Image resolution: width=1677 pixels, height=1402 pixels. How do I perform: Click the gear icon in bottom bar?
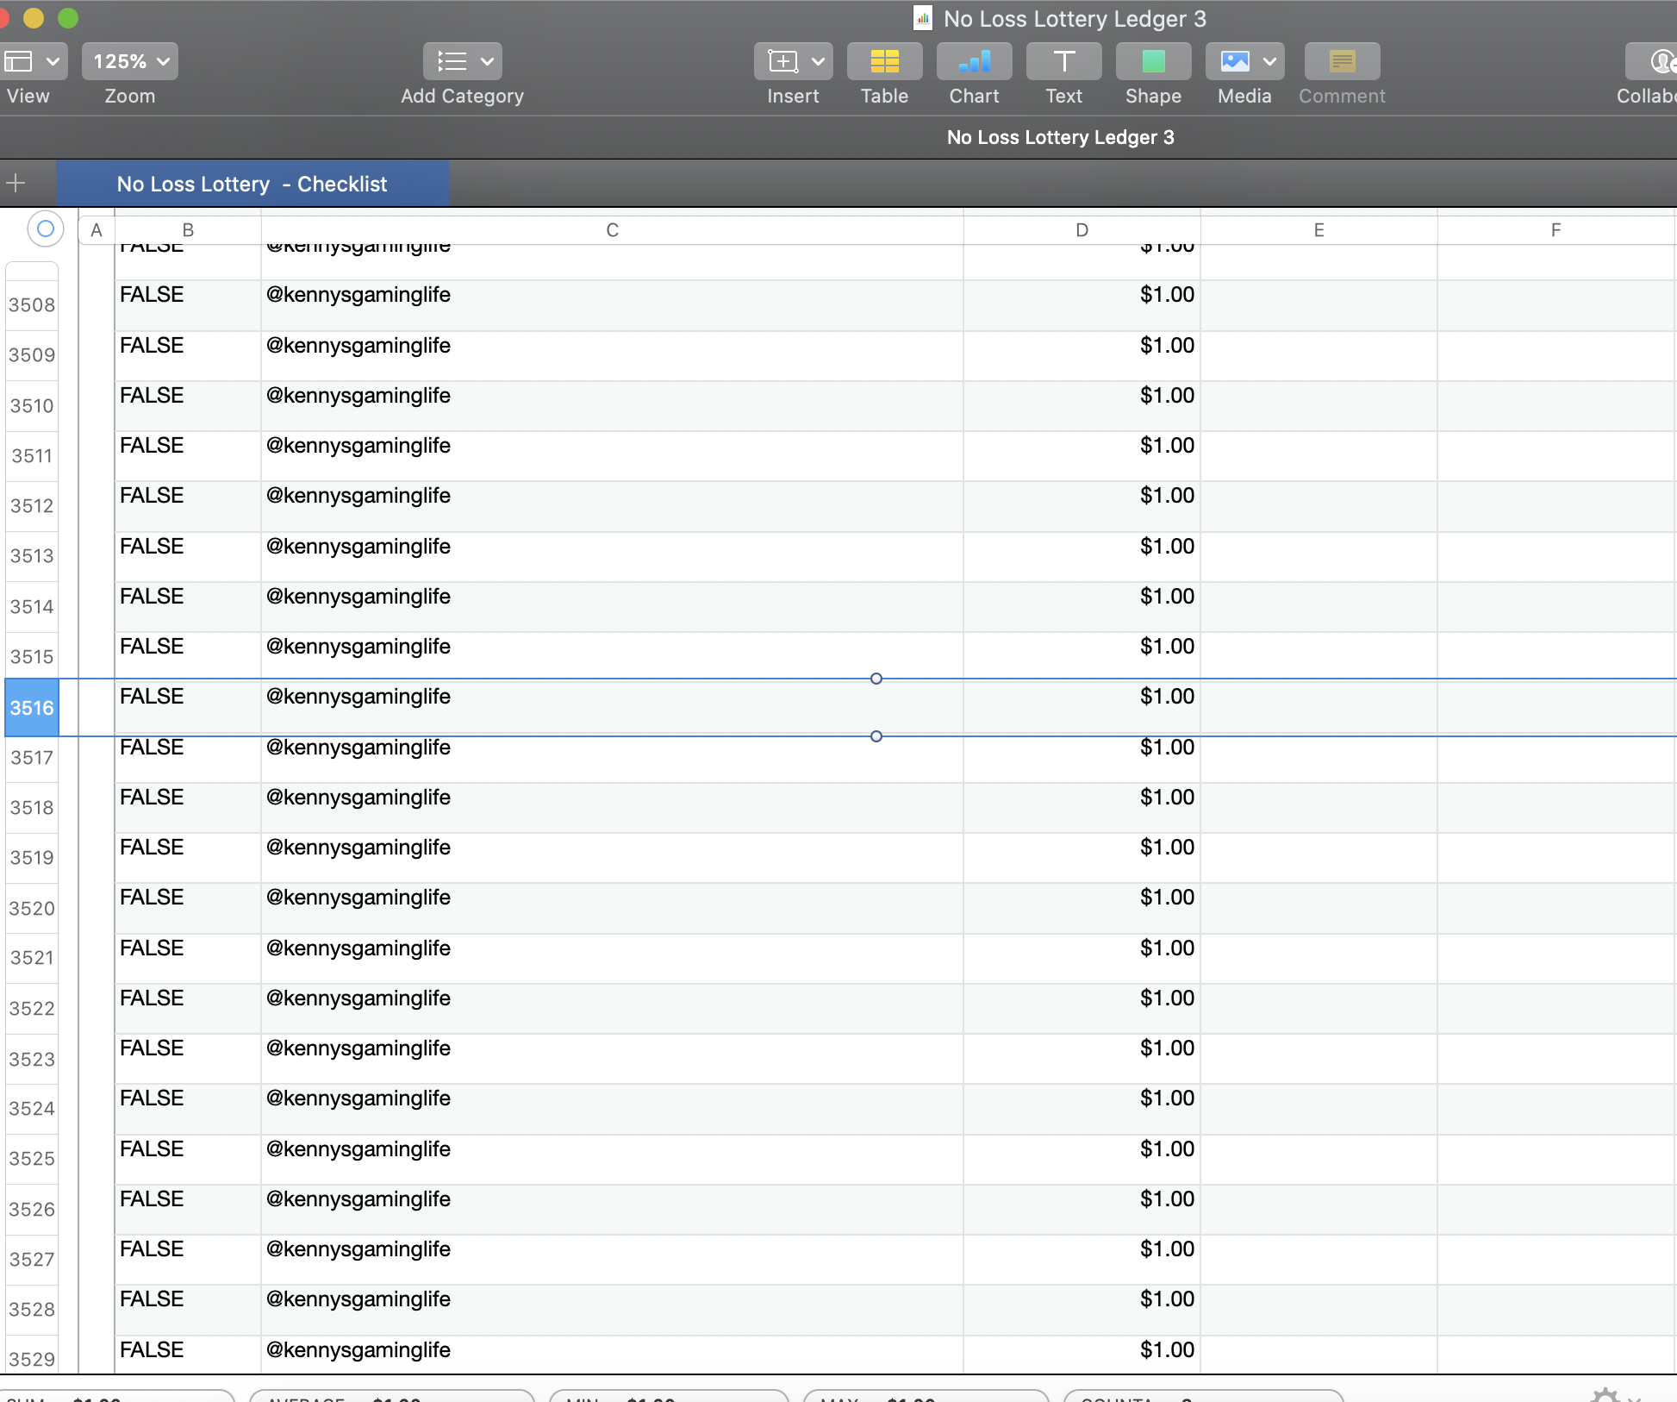[1605, 1395]
